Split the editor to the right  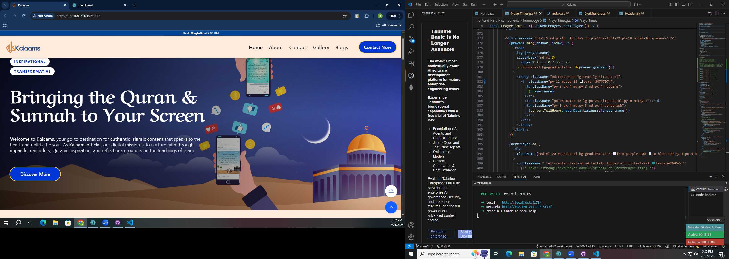coord(717,14)
